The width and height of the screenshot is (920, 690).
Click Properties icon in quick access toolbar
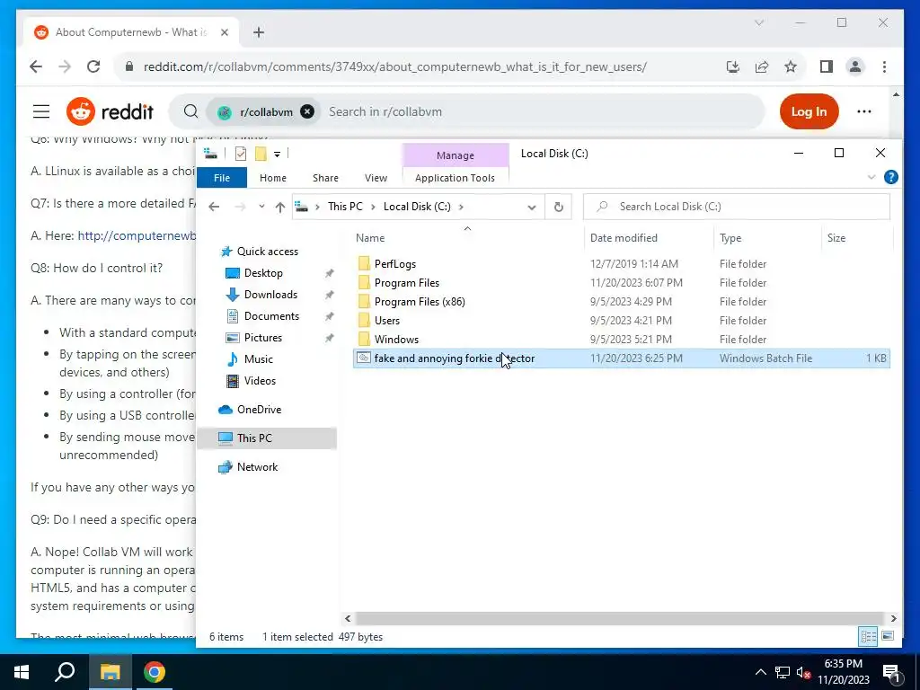pyautogui.click(x=241, y=154)
